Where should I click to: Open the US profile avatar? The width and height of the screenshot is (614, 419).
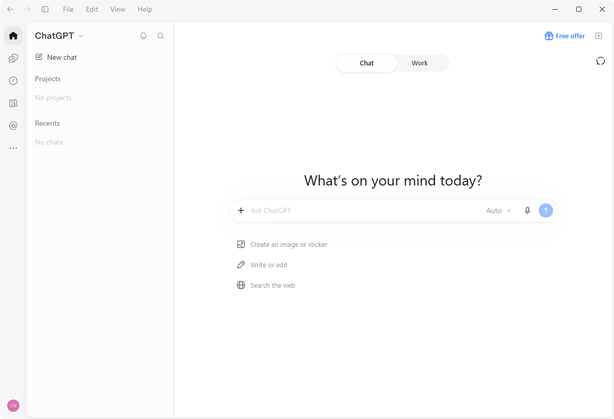pyautogui.click(x=13, y=406)
